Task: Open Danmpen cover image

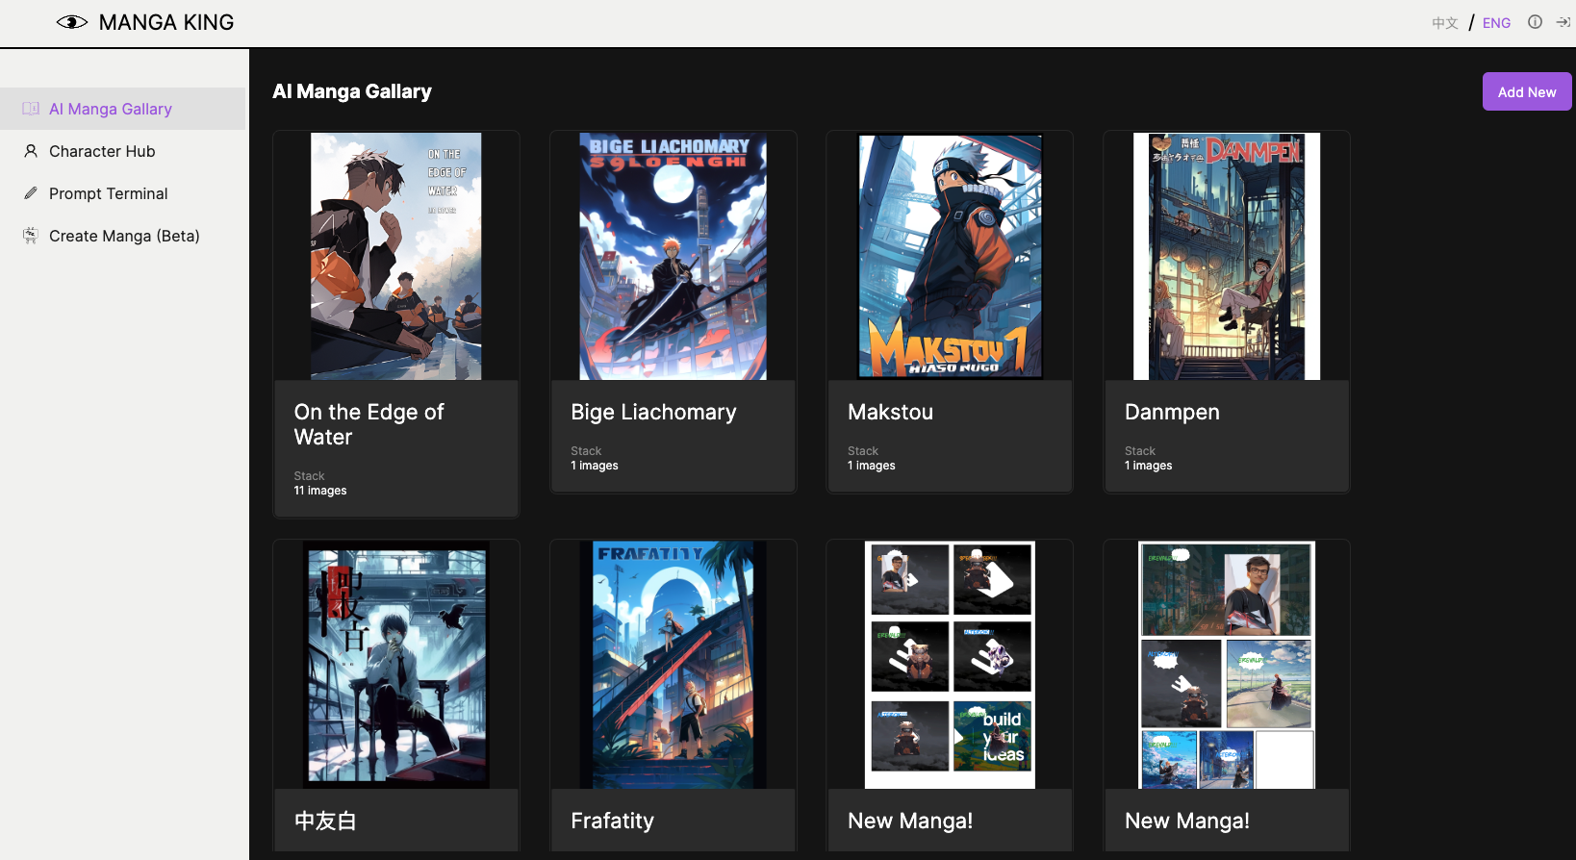Action: coord(1227,256)
